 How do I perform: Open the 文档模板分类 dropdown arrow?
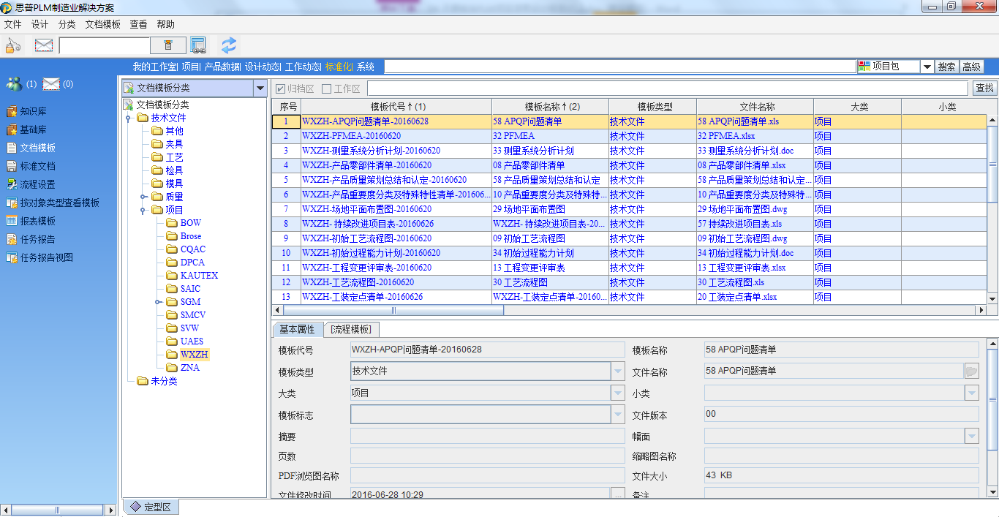point(259,88)
